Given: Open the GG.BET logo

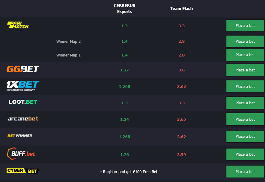Looking at the screenshot, I should [23, 69].
